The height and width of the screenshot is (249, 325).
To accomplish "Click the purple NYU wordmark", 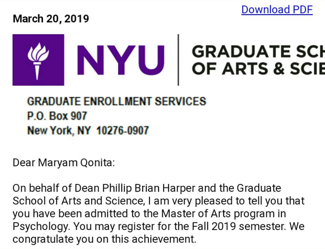I will (121, 60).
